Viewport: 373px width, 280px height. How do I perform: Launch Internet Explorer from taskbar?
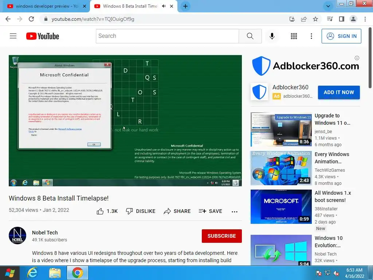(x=32, y=273)
